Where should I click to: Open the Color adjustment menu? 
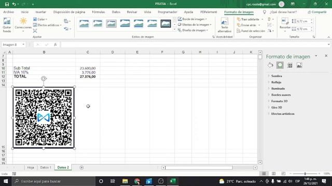pos(40,19)
